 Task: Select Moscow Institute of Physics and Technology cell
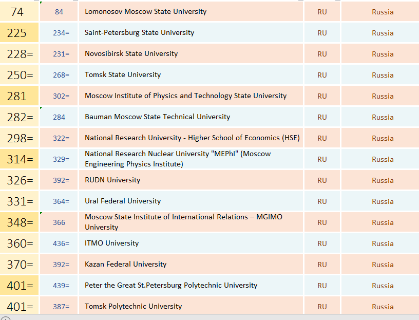191,96
